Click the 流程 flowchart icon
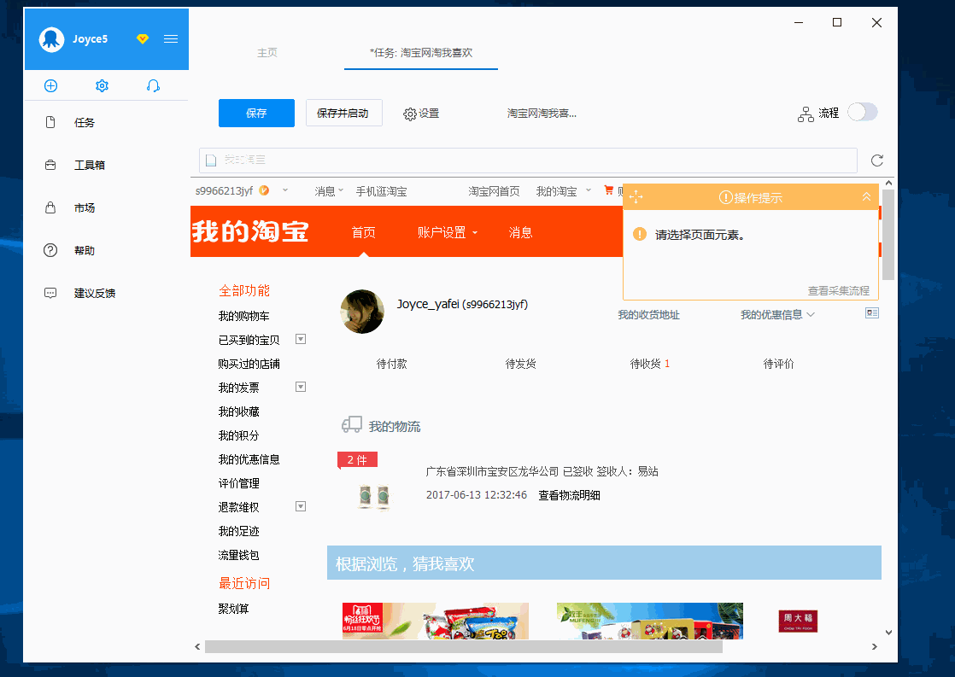Viewport: 955px width, 677px height. tap(806, 114)
